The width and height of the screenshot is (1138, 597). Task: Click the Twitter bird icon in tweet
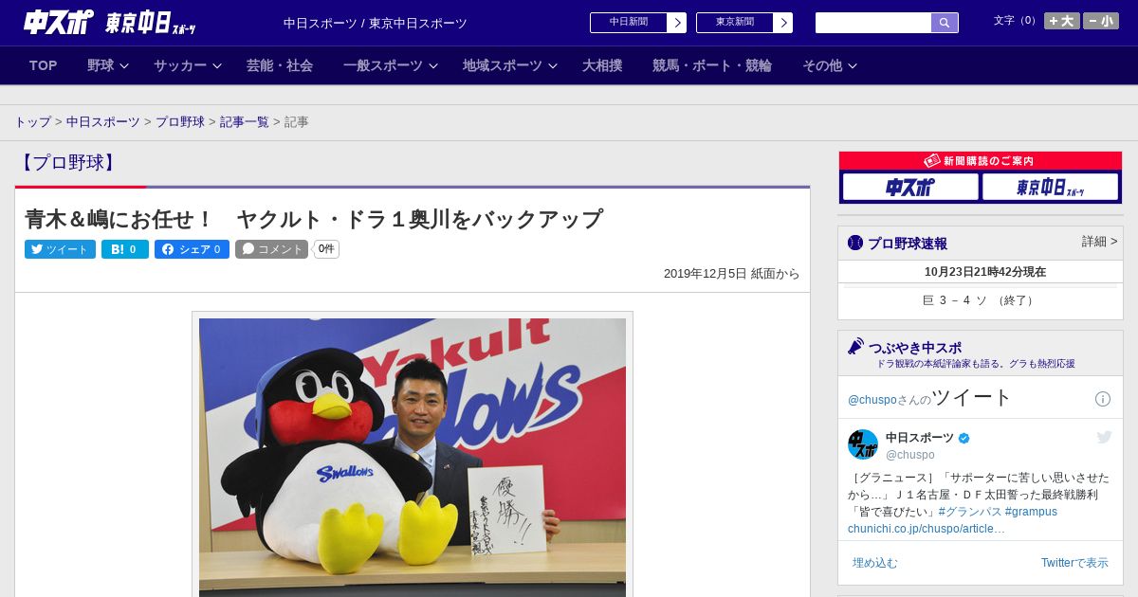(x=1104, y=437)
